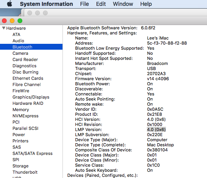Open the Apple menu
The width and height of the screenshot is (207, 178).
click(9, 4)
